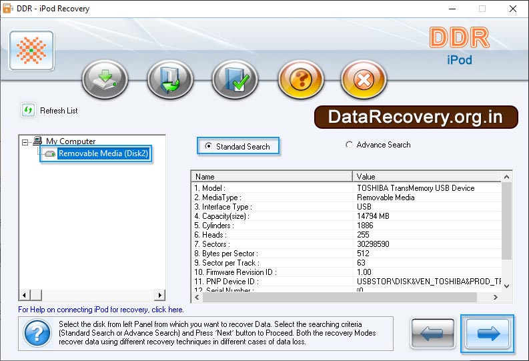Click the orange X exit toolbar icon

pos(364,79)
